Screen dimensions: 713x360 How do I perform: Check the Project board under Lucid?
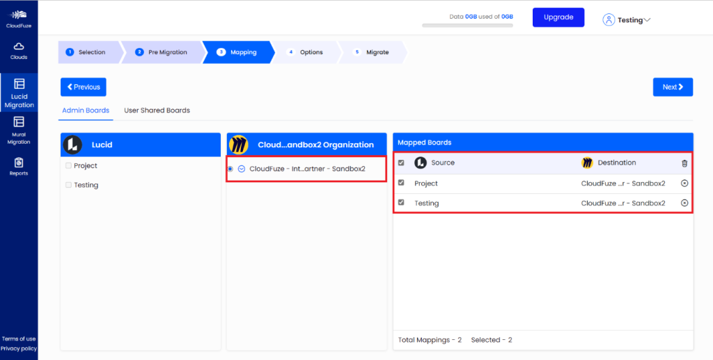(68, 166)
